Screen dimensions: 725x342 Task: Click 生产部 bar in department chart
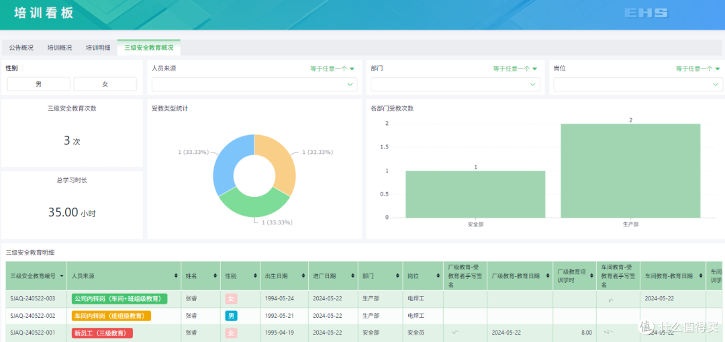tap(630, 171)
